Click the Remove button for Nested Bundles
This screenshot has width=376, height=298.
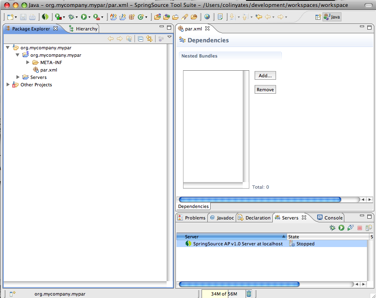point(265,90)
